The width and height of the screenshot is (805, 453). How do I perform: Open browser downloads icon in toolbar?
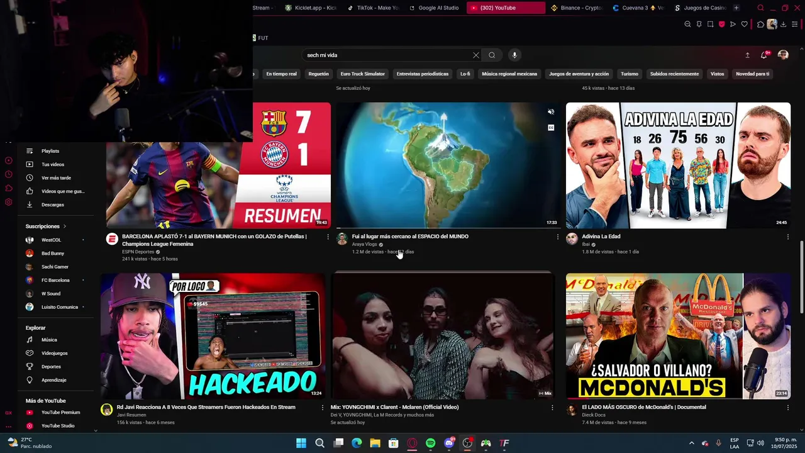pyautogui.click(x=784, y=25)
